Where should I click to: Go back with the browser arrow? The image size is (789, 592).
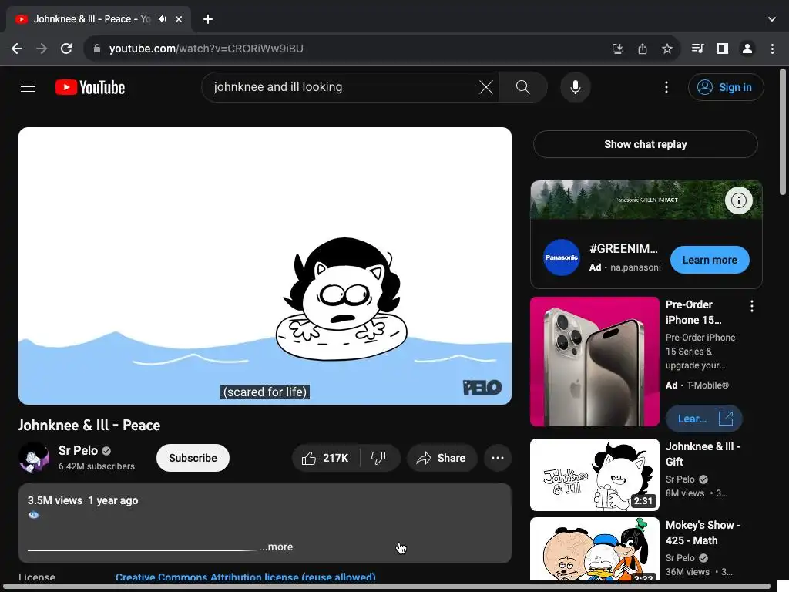17,49
